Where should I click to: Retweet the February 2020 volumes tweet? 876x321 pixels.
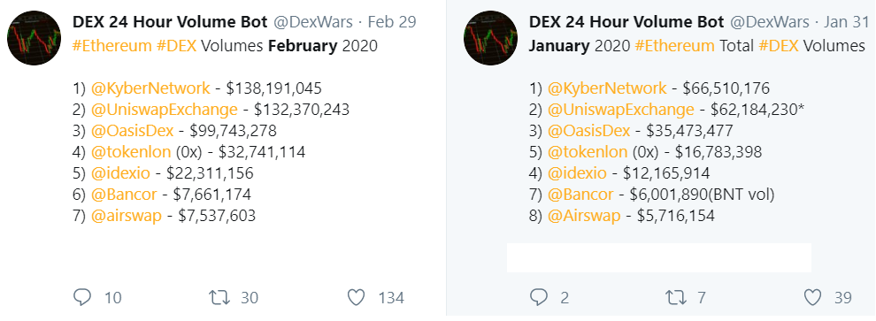(x=219, y=297)
